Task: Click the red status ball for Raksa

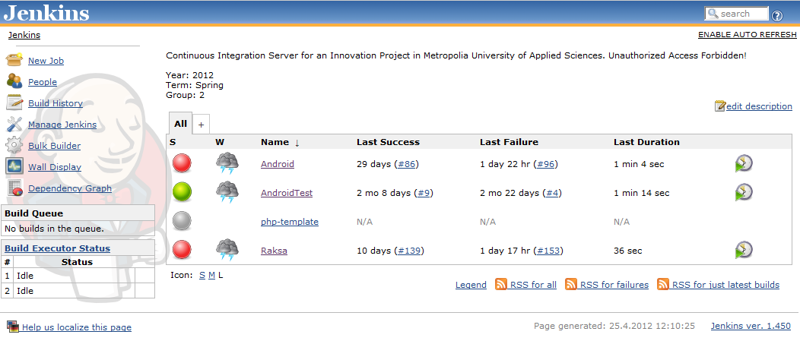Action: pos(183,251)
